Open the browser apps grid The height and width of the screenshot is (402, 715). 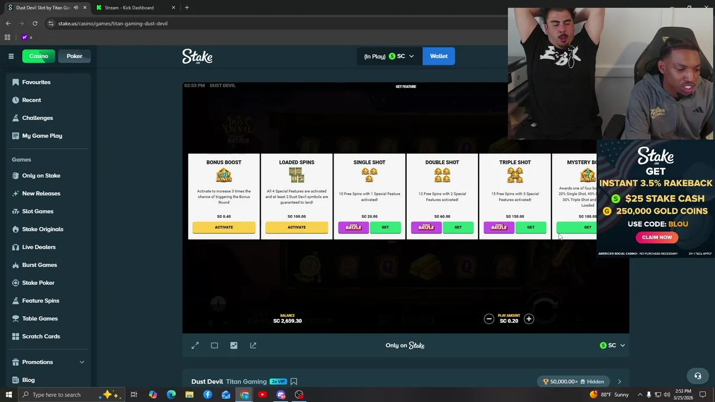click(7, 37)
